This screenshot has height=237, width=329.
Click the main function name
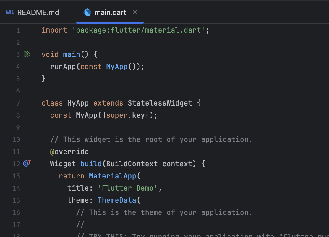(x=72, y=54)
